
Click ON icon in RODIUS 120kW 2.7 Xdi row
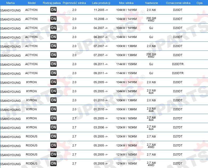click(x=53, y=136)
